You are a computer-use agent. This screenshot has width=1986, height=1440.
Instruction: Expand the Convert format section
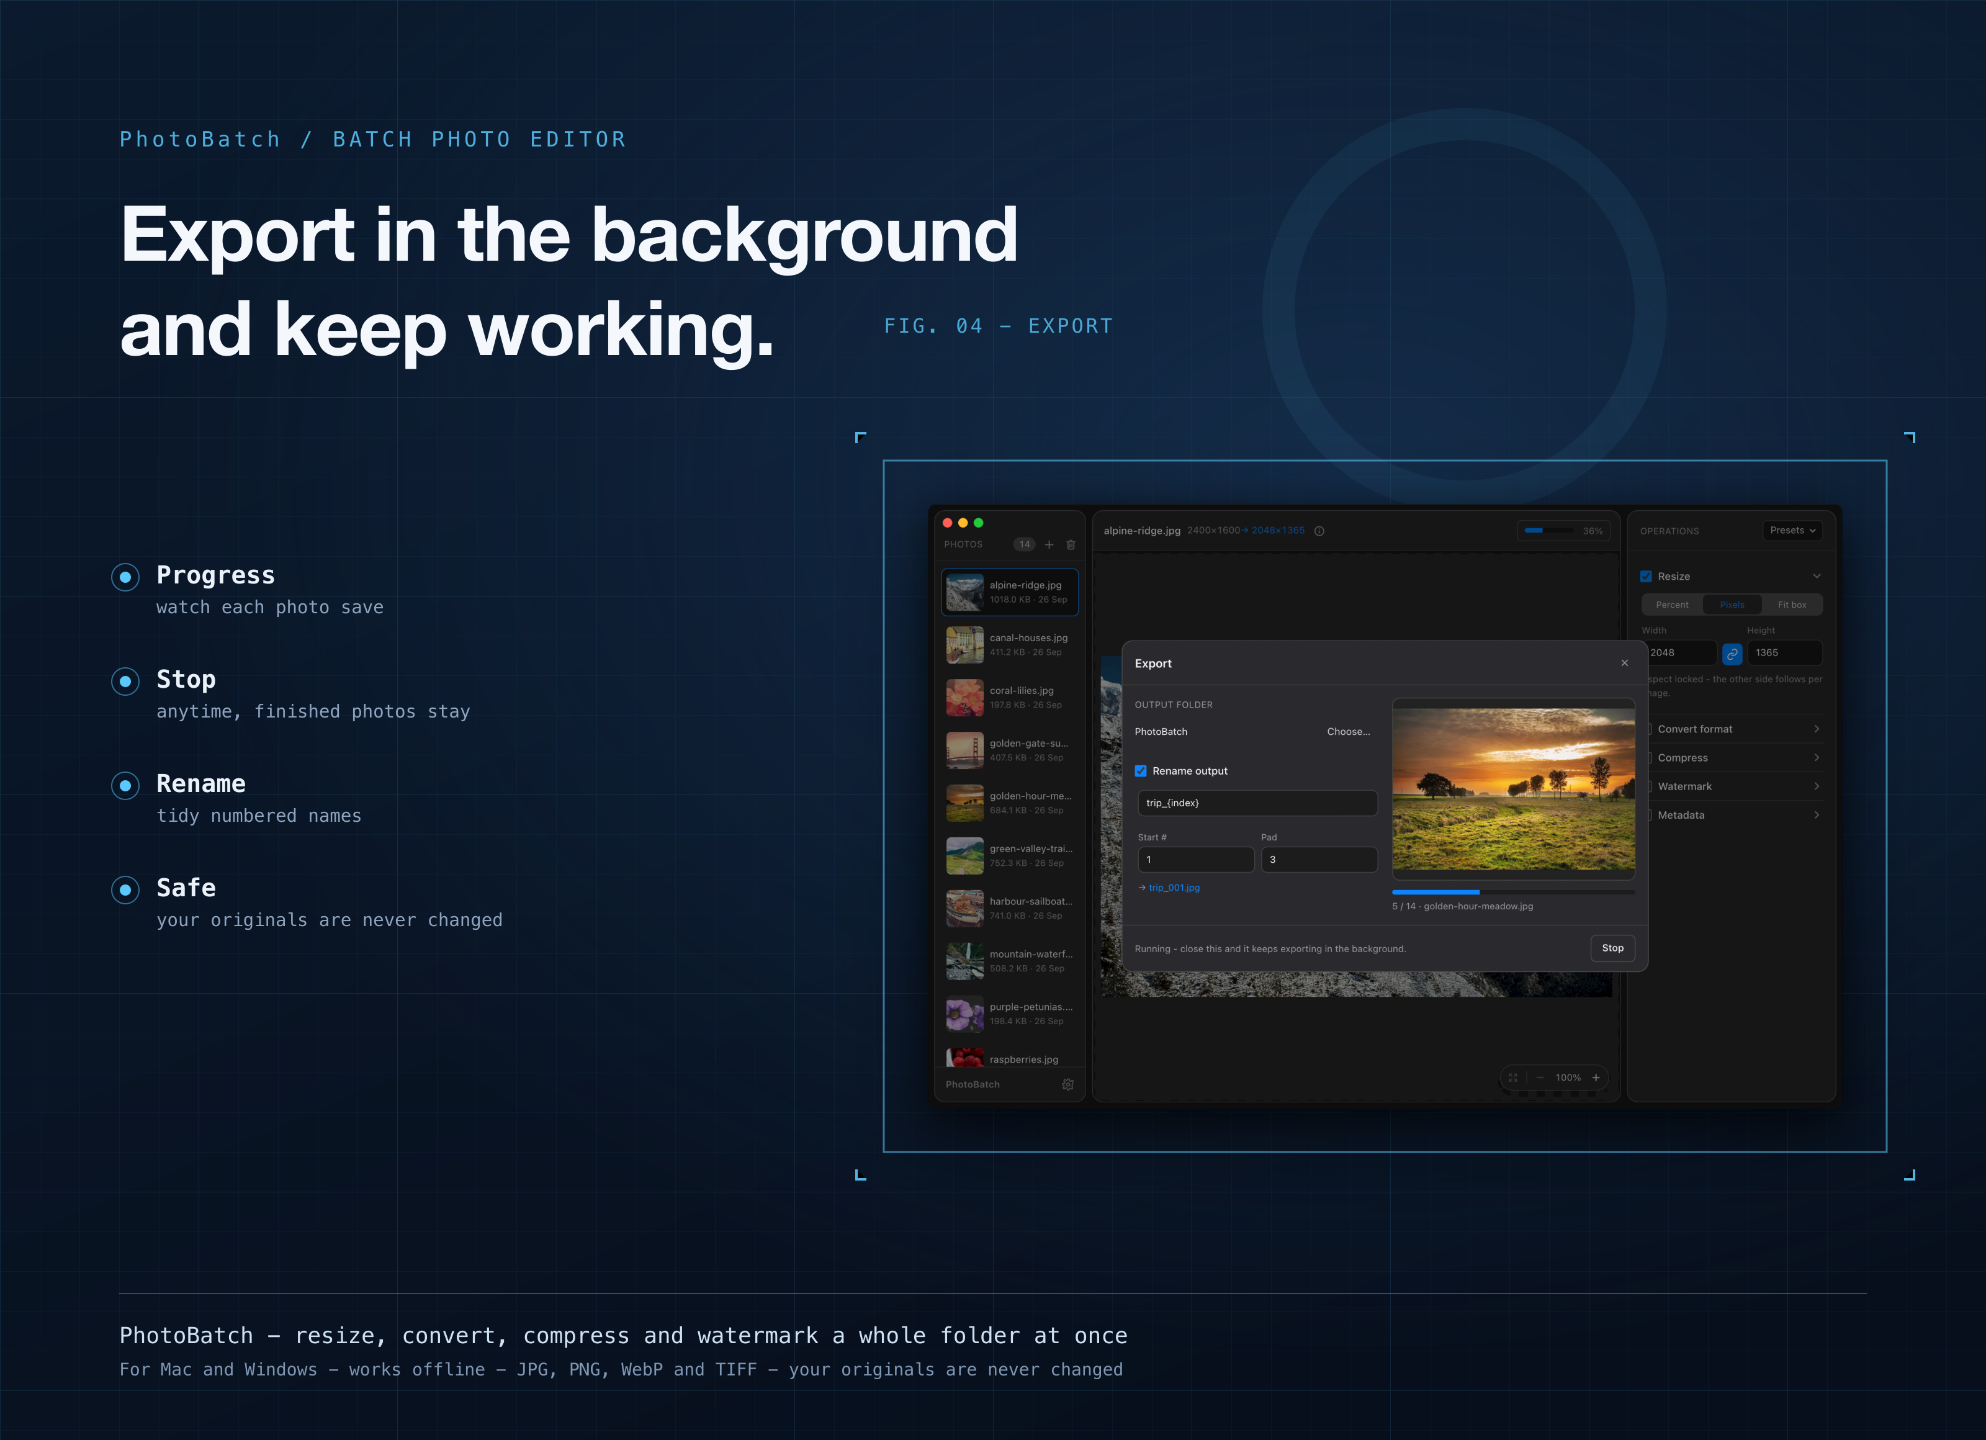[1731, 729]
